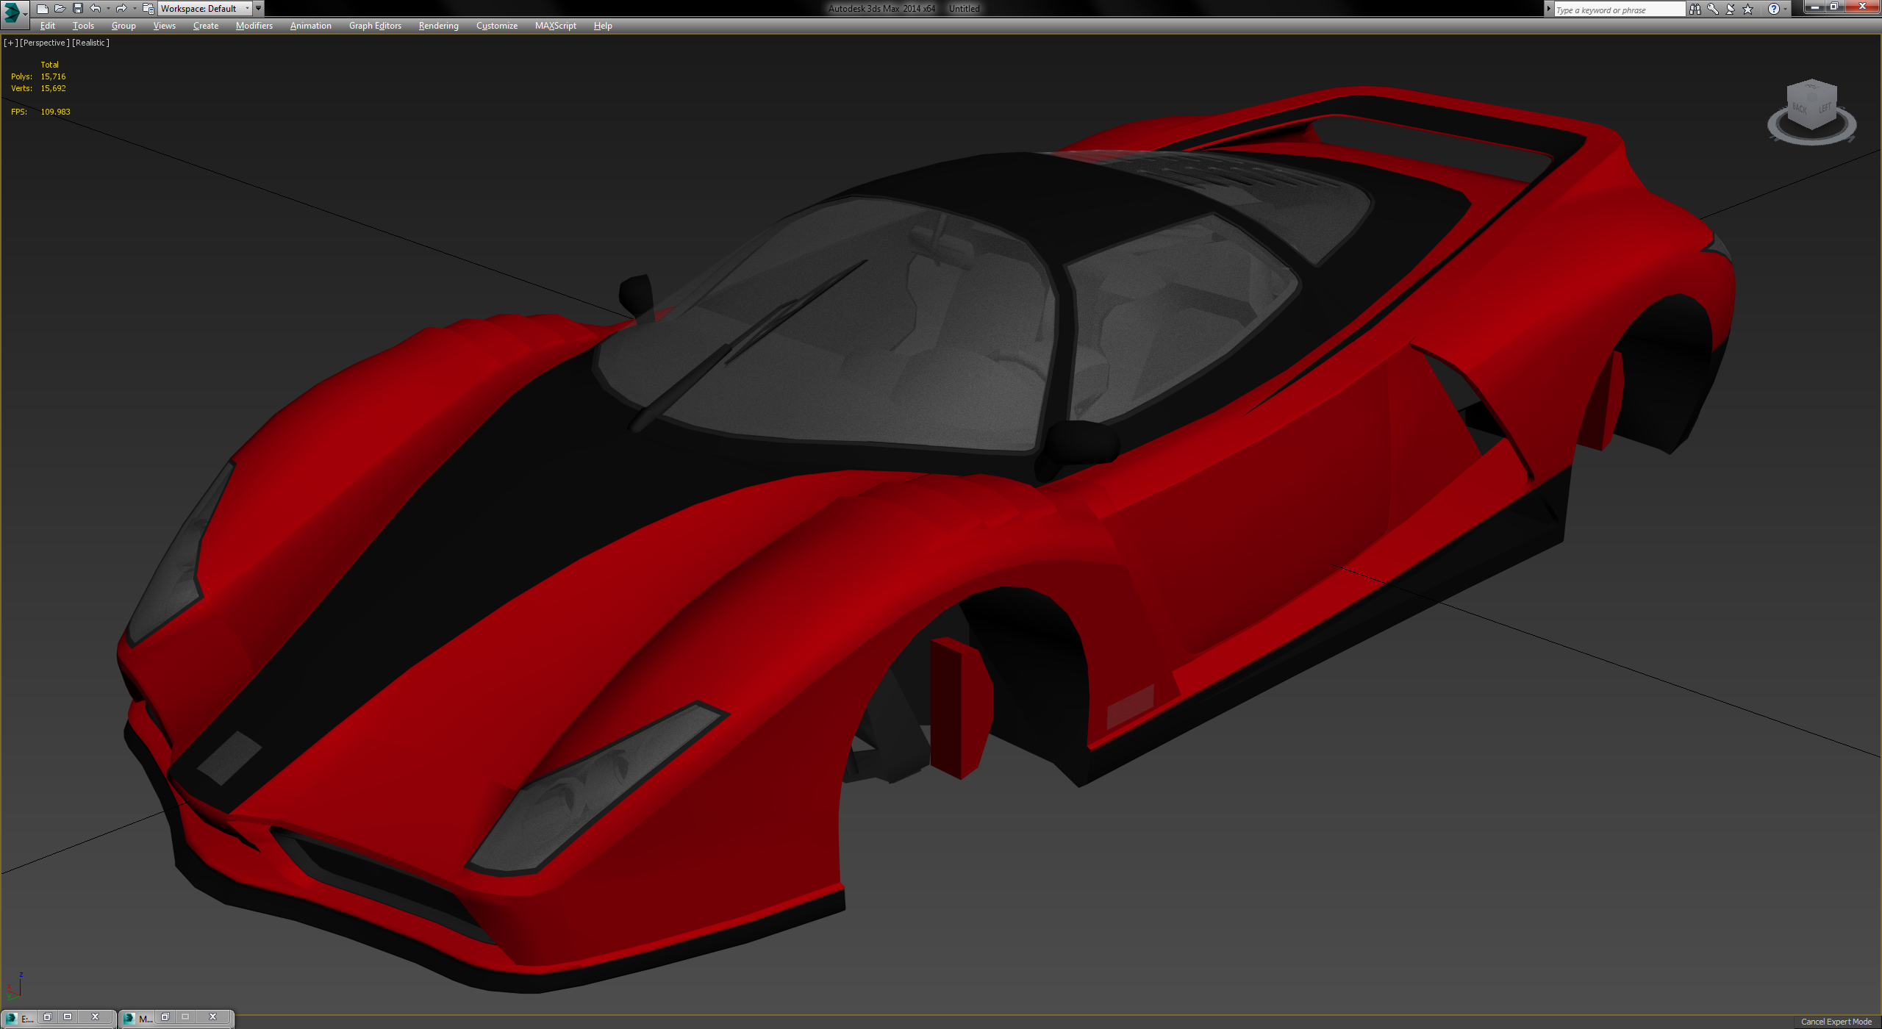Open the Modifiers menu
1882x1029 pixels.
254,26
